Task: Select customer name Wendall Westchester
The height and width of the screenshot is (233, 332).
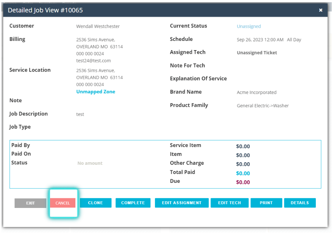Action: [x=98, y=26]
